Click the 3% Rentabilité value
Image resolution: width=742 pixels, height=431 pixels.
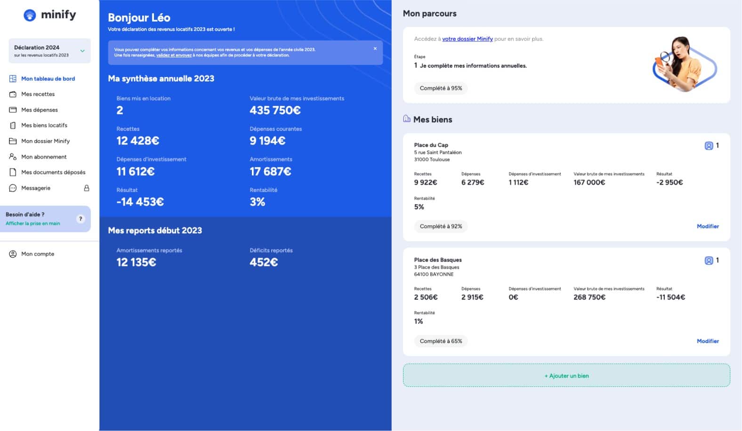pos(258,202)
